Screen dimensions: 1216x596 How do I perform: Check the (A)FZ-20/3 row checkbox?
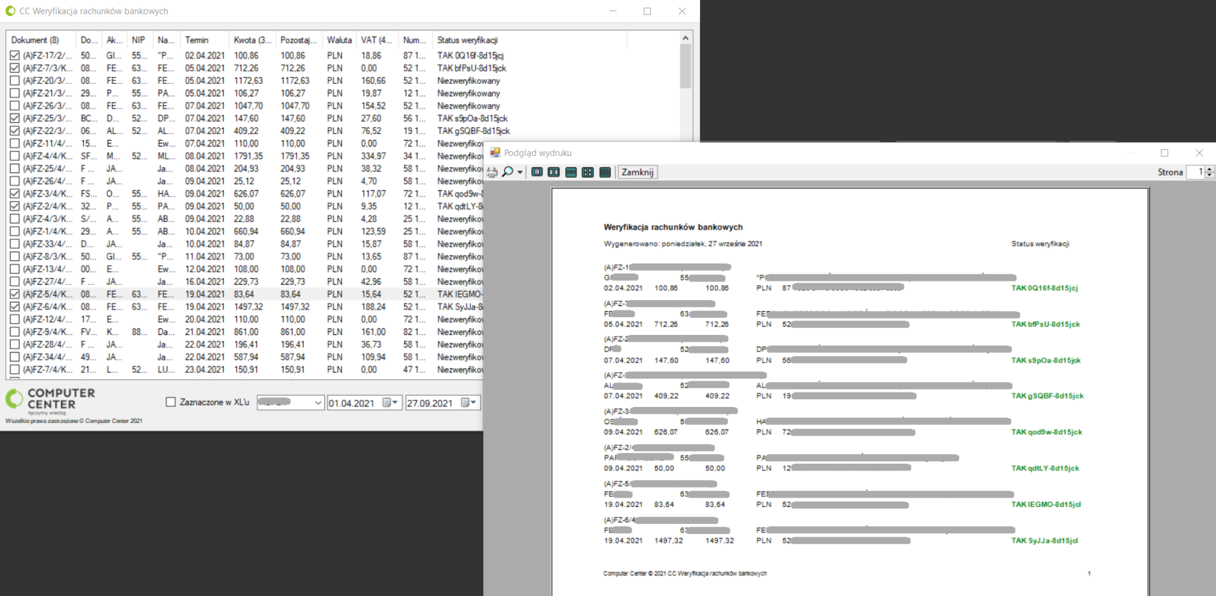coord(15,81)
